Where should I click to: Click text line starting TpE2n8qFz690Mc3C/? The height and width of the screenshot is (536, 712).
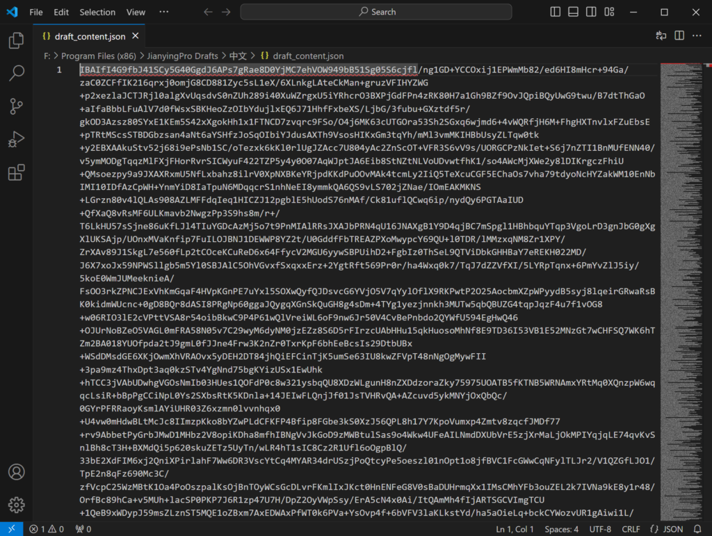pos(124,474)
